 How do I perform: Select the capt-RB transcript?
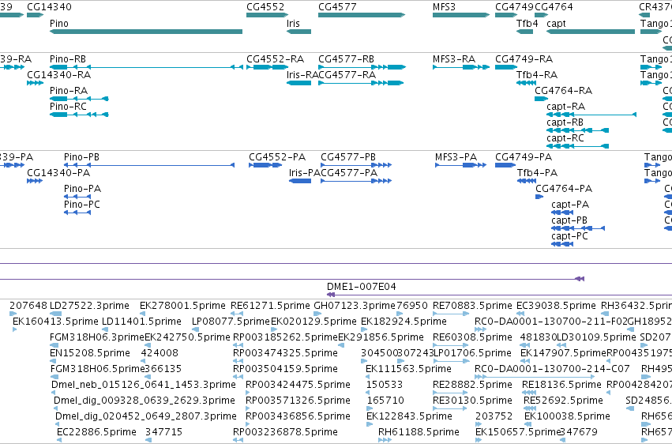click(578, 130)
